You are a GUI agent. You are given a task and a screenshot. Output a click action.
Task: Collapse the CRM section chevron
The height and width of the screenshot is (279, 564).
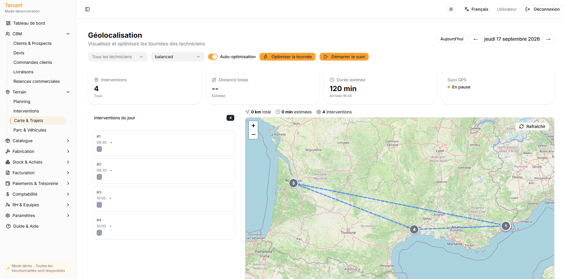point(68,34)
